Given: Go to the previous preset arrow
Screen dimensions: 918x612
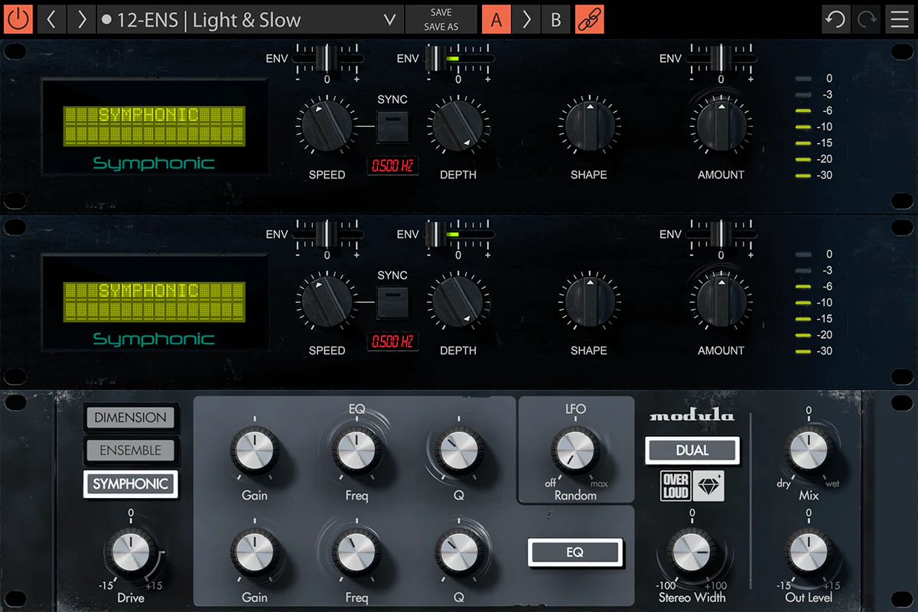Looking at the screenshot, I should coord(51,19).
